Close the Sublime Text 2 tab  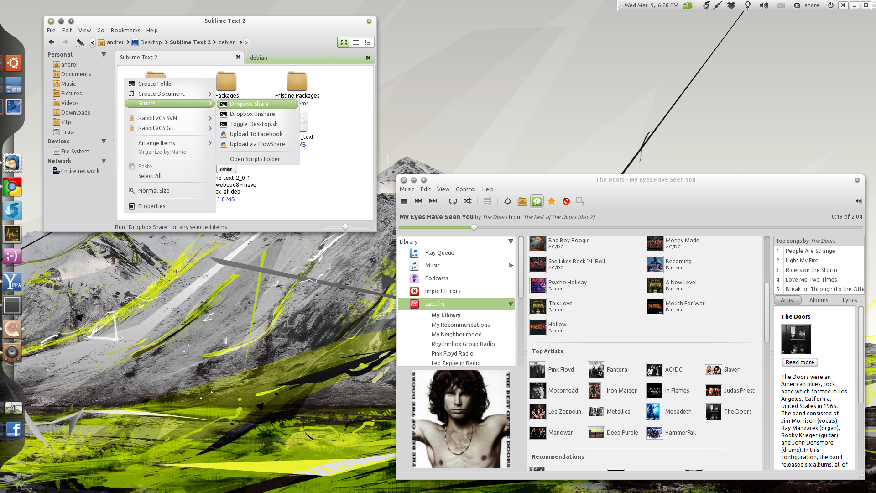click(238, 57)
